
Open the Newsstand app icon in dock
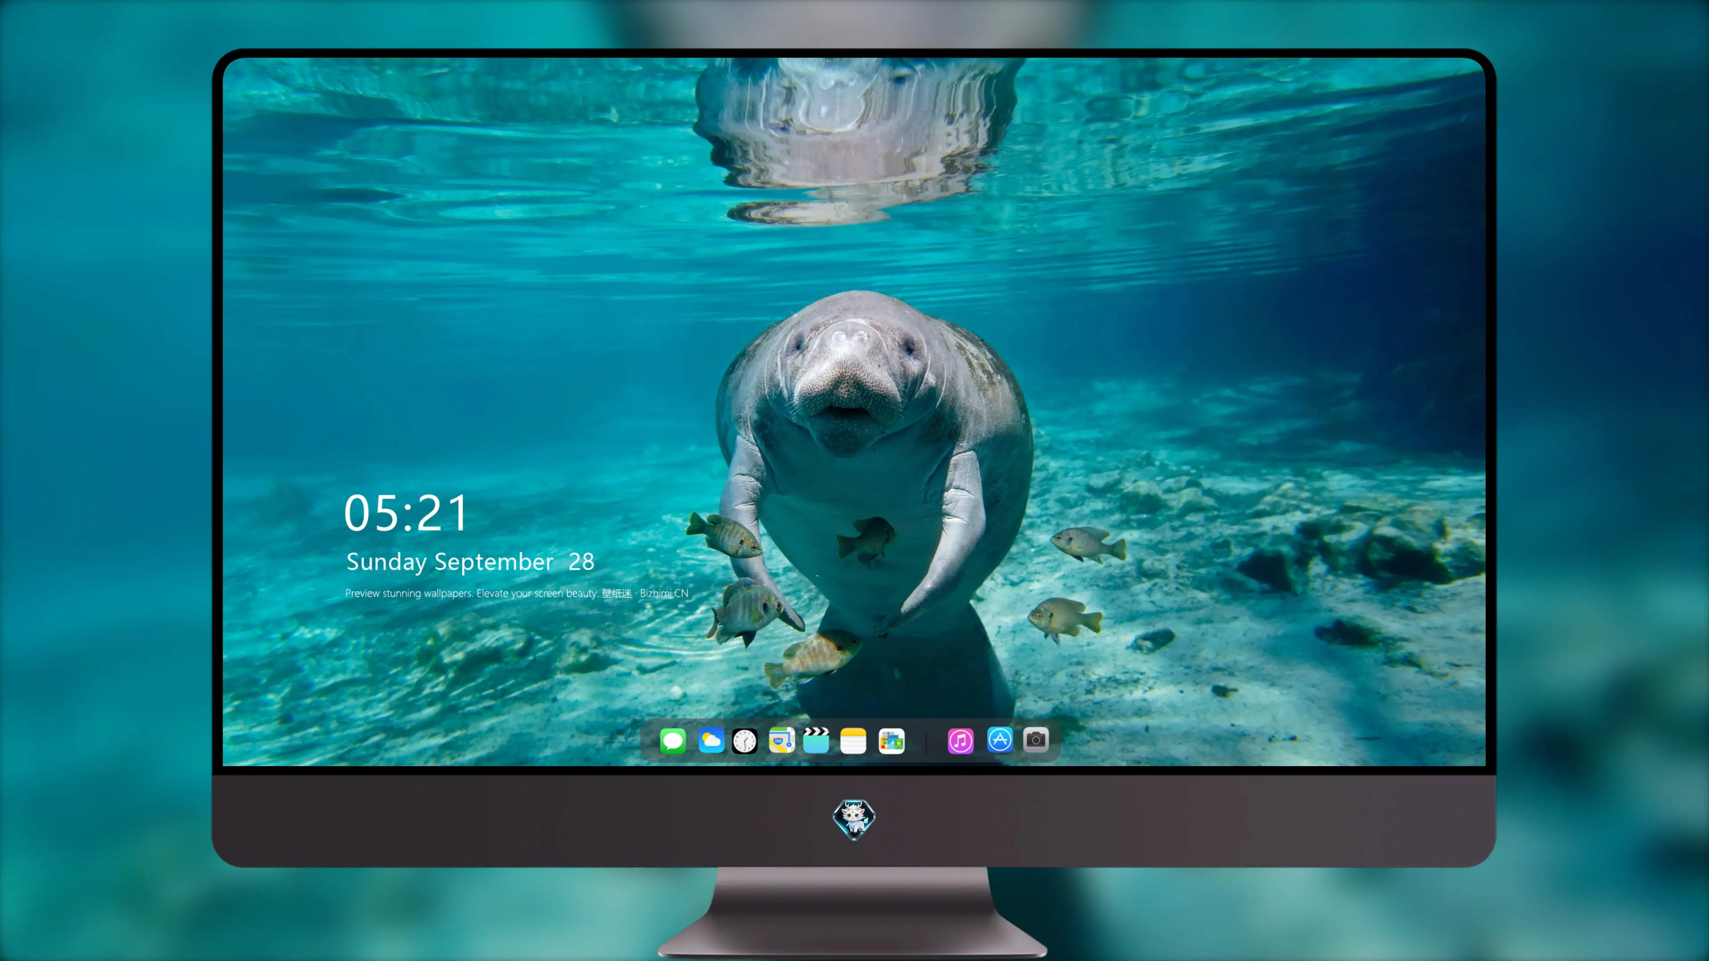click(x=891, y=741)
